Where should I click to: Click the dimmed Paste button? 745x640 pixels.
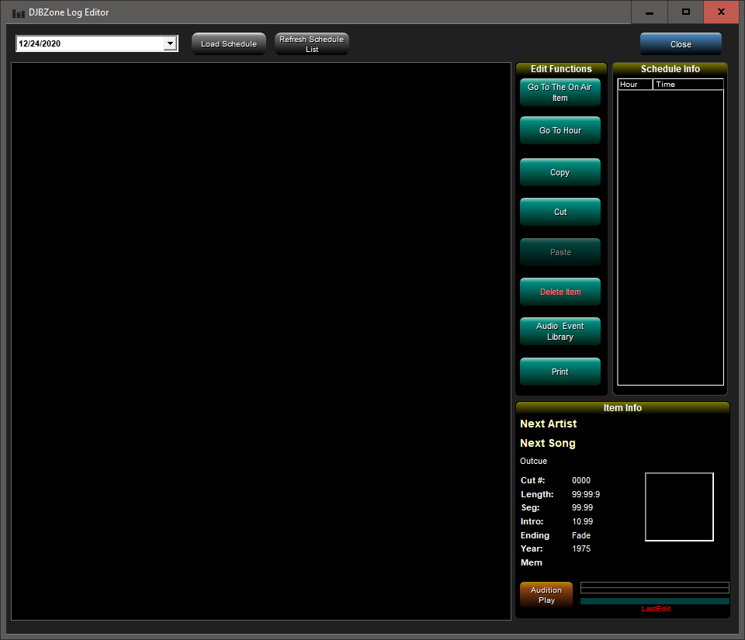coord(560,252)
